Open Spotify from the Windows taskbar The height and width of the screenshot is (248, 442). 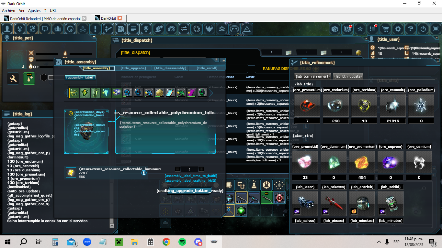point(182,242)
